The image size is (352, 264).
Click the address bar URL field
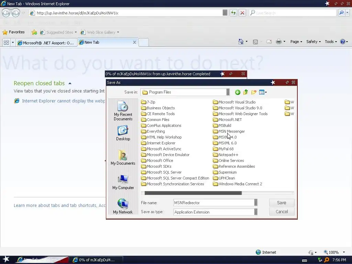126,13
